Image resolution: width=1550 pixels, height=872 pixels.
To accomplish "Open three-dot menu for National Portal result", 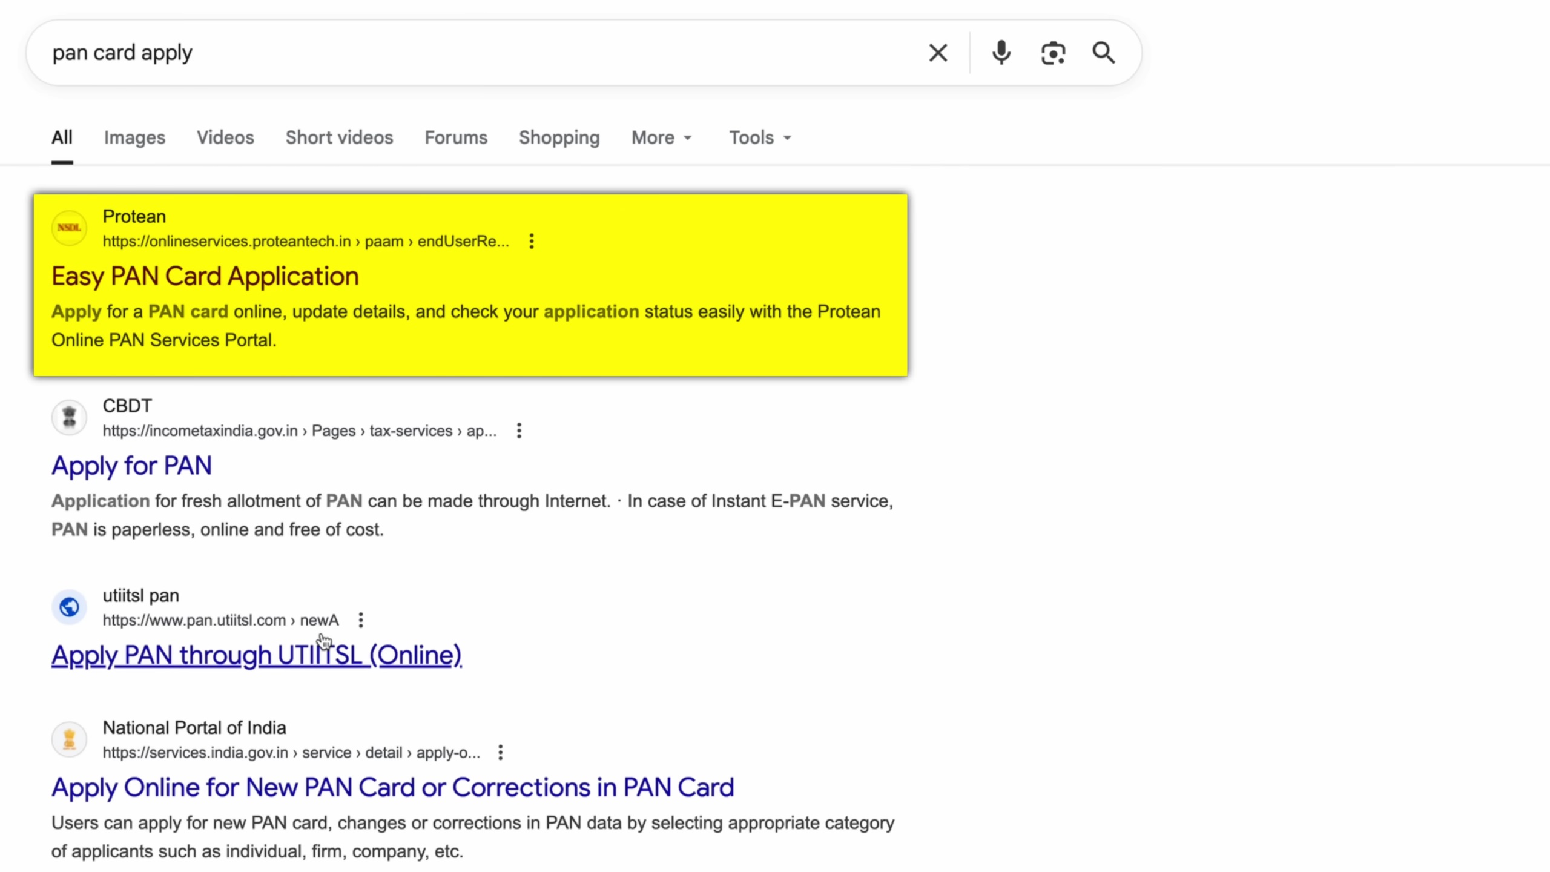I will [500, 753].
